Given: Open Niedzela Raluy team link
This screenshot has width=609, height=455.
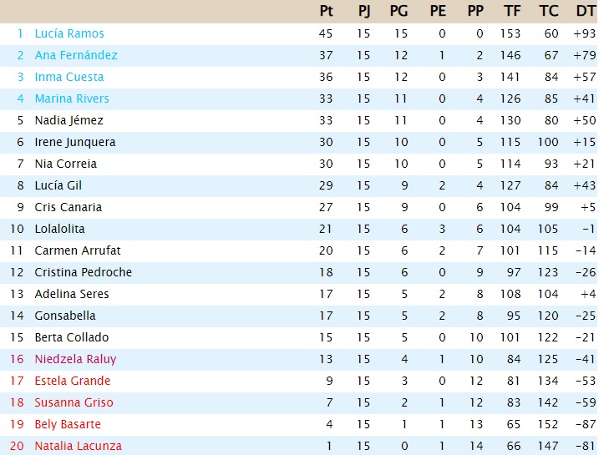Looking at the screenshot, I should [75, 360].
